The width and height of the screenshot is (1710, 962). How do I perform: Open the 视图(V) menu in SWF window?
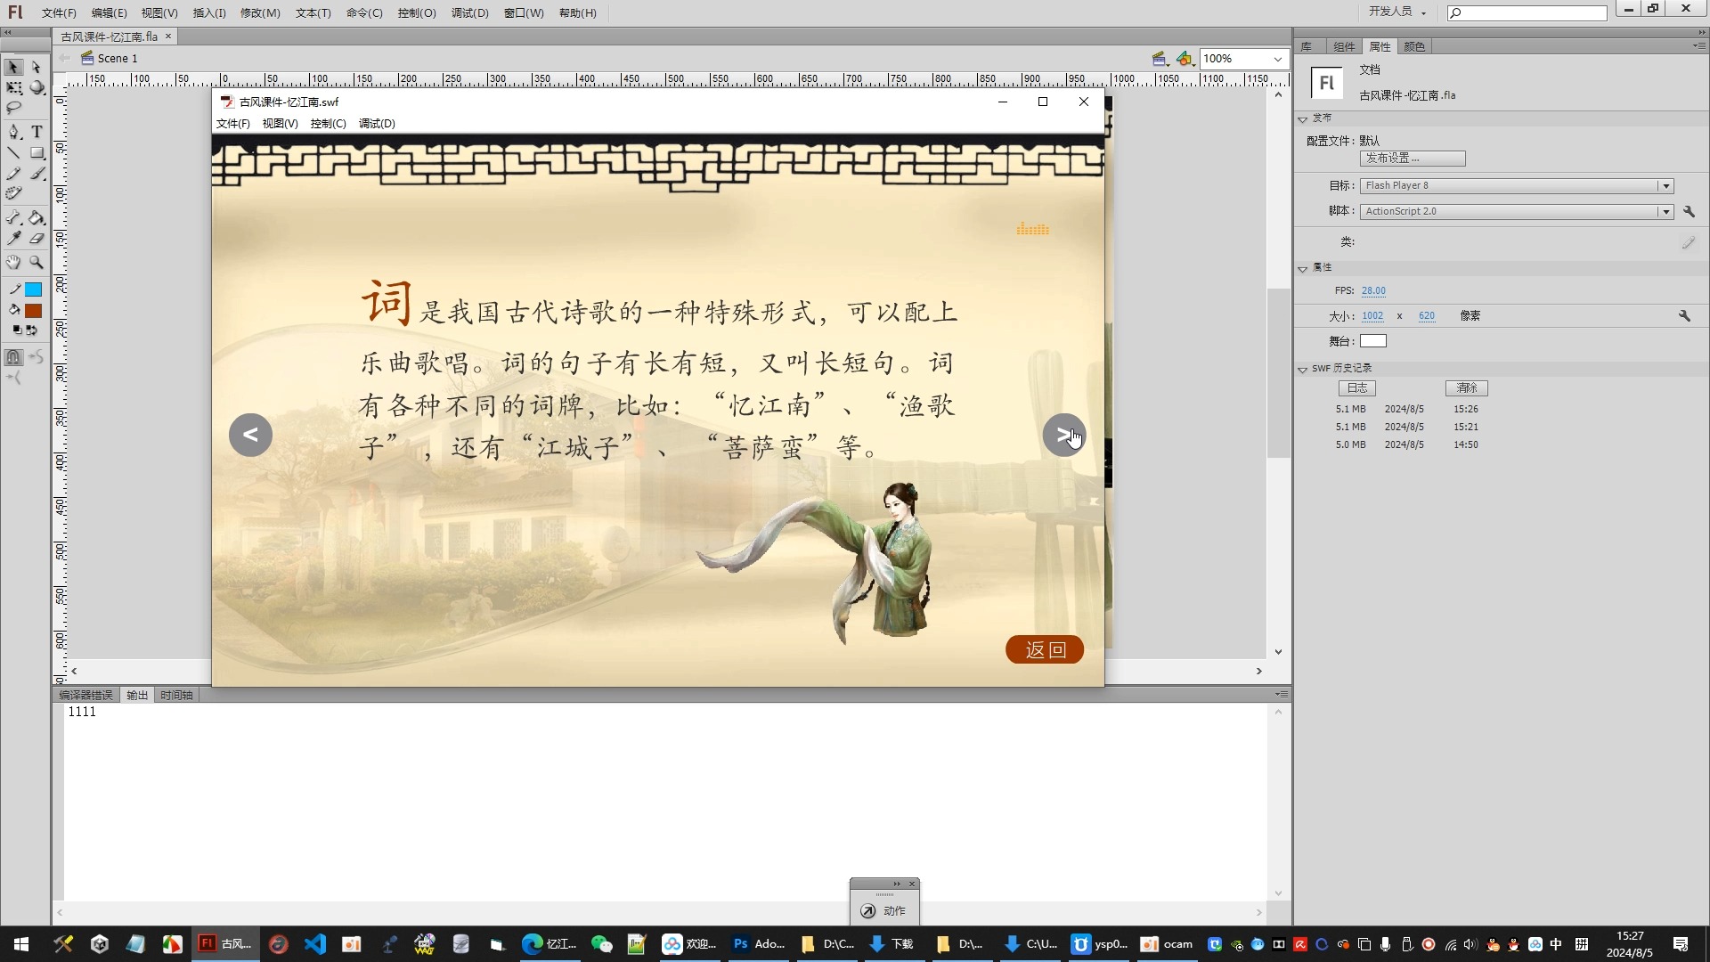pos(280,124)
